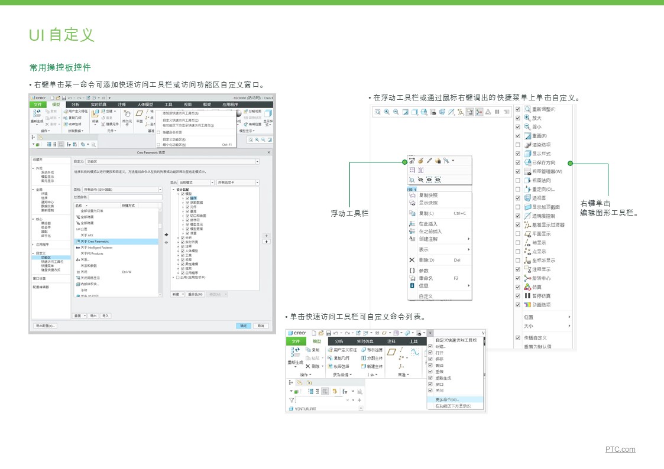The height and width of the screenshot is (469, 664).
Task: Click 过滤命令 input field
Action: (x=125, y=197)
